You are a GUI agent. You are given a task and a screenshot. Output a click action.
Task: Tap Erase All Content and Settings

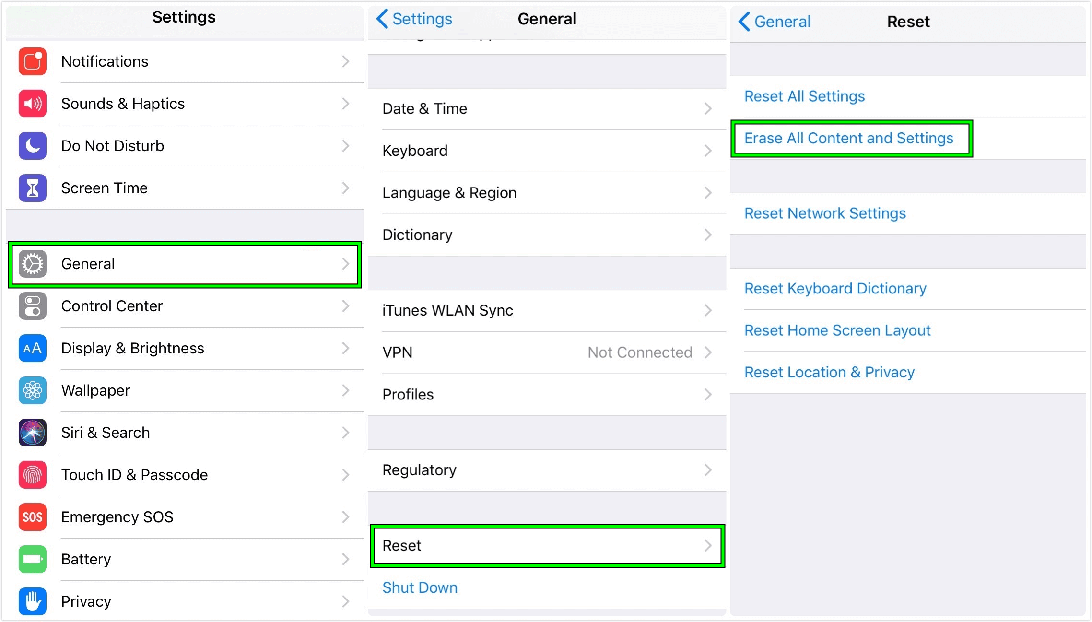click(x=849, y=138)
